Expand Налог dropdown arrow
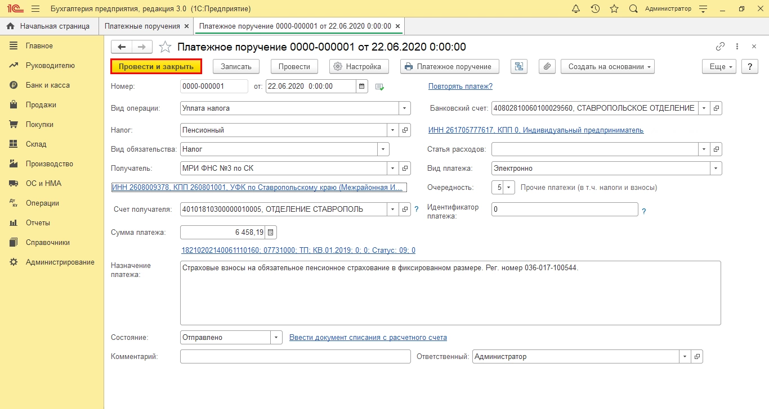This screenshot has height=409, width=769. [x=393, y=130]
